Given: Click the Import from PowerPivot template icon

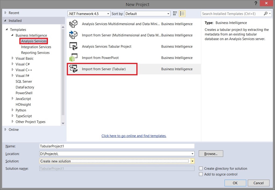Looking at the screenshot, I should (x=73, y=57).
